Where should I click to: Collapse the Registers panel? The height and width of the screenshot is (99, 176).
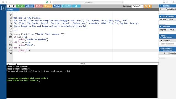click(161, 27)
